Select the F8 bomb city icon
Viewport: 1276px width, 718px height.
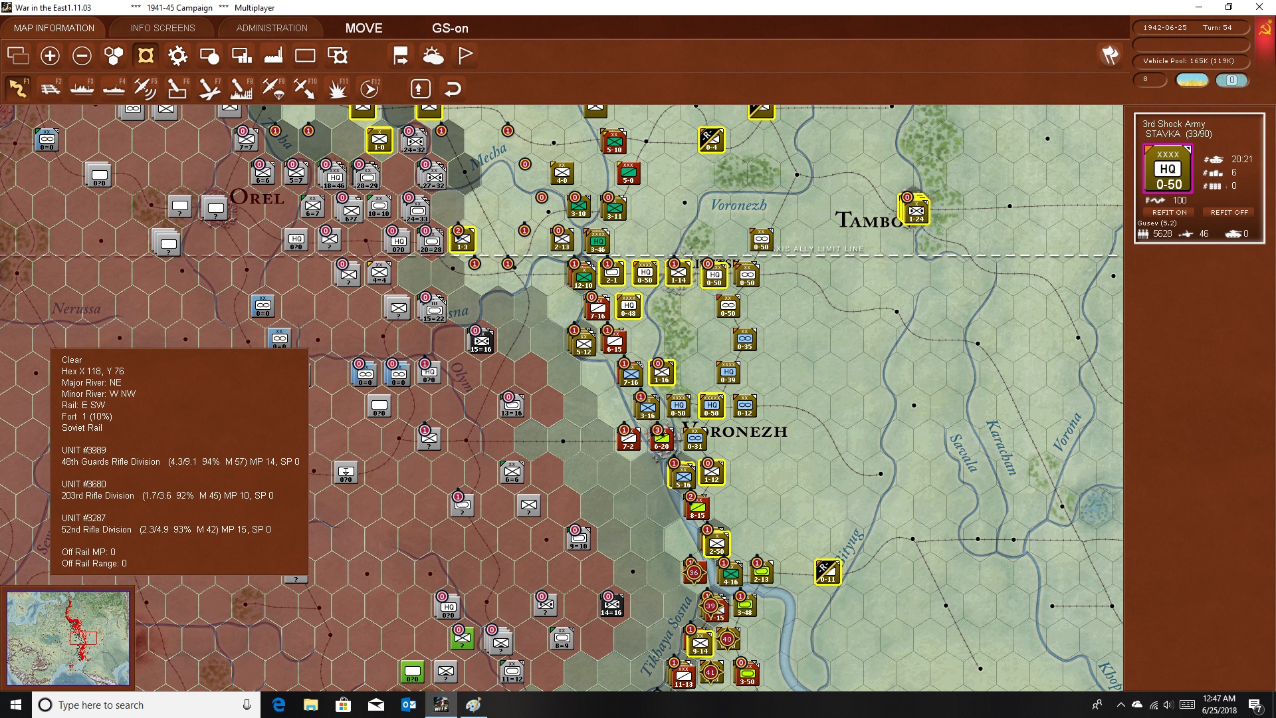point(241,88)
